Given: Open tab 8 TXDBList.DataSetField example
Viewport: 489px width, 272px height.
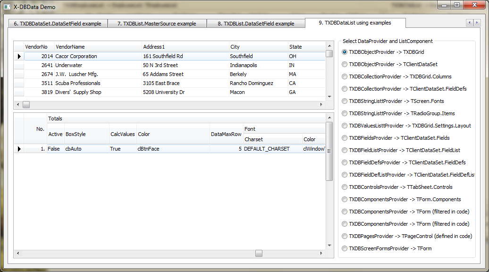Looking at the screenshot, I should [255, 24].
